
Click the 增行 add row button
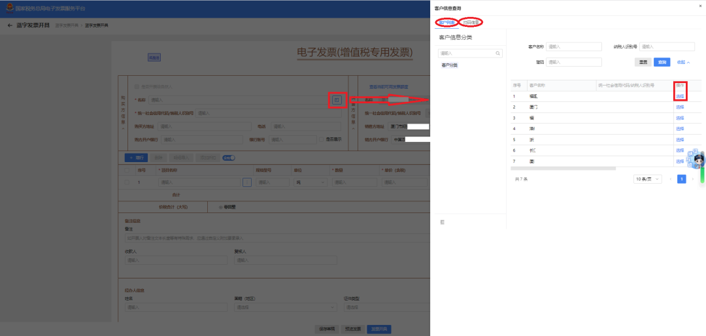(x=136, y=158)
